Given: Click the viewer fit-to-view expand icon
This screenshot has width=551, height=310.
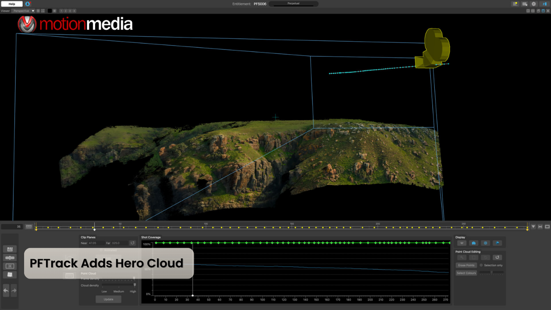Looking at the screenshot, I should click(43, 11).
